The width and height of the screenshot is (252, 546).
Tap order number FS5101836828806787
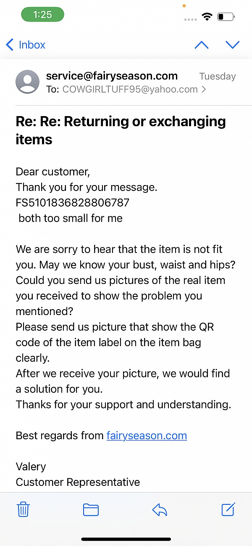73,203
